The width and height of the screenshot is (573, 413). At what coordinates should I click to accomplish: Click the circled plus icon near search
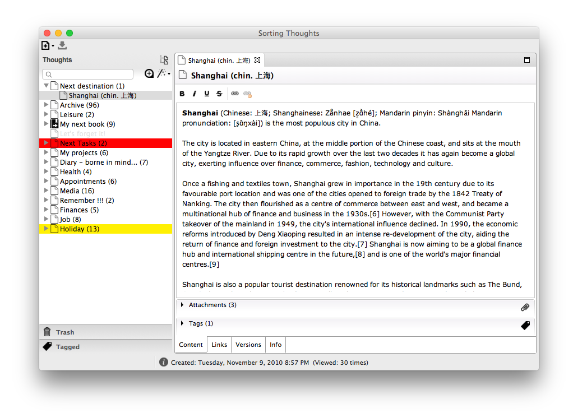pos(149,73)
